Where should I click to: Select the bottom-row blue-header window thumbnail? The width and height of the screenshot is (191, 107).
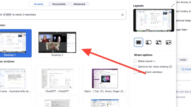tap(105, 102)
